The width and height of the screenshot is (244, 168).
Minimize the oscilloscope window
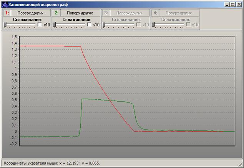[x=227, y=5]
